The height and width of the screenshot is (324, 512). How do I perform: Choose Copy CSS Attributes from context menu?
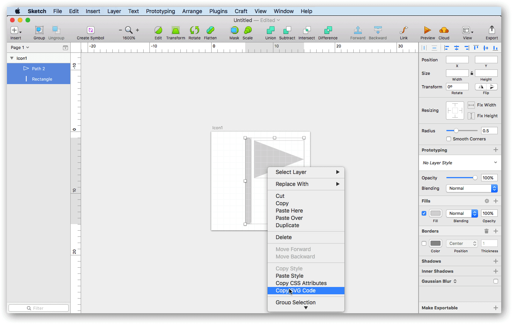[x=306, y=283]
